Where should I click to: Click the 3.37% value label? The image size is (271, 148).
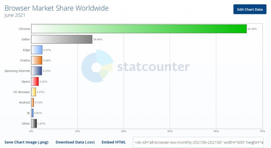pos(47,50)
